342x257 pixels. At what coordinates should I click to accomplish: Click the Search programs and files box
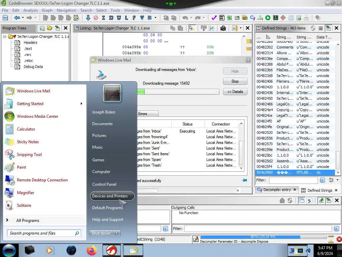[x=44, y=233]
